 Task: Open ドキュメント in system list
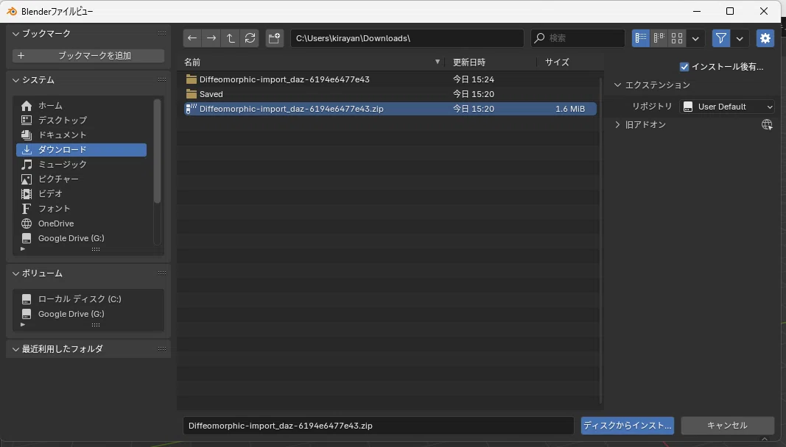[x=81, y=135]
